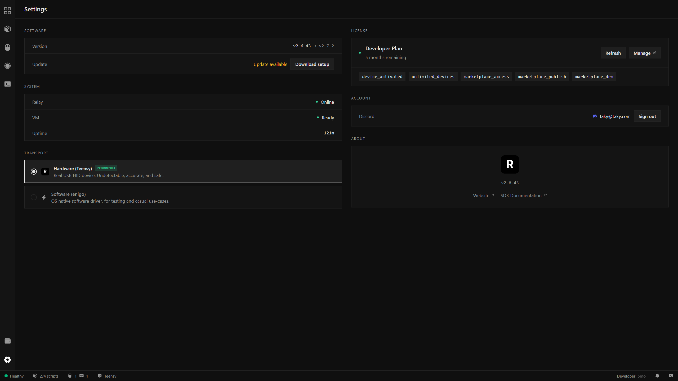Viewport: 678px width, 381px height.
Task: Click the lightning bolt icon for Software
Action: coord(44,197)
